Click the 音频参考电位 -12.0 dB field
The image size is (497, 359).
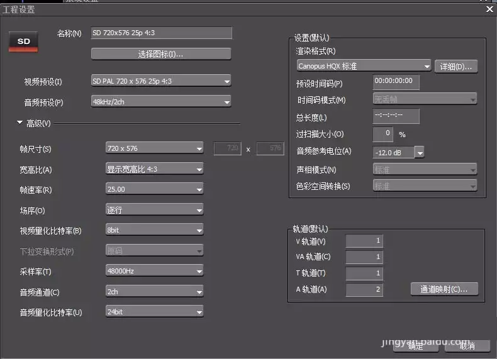click(x=393, y=152)
